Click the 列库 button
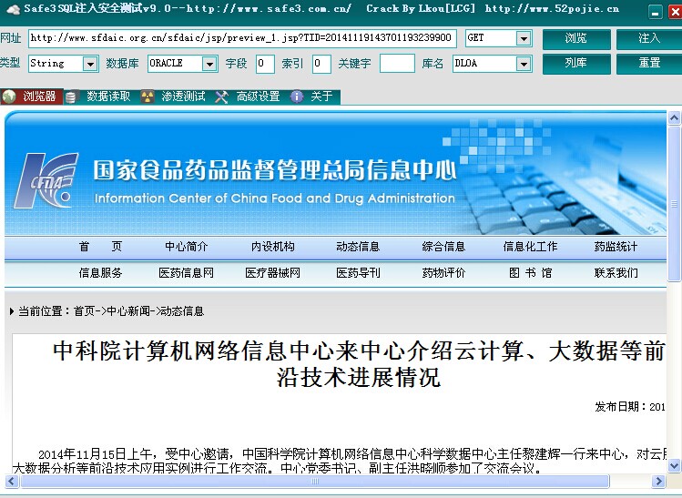Screen dimensions: 682x498 [576, 64]
